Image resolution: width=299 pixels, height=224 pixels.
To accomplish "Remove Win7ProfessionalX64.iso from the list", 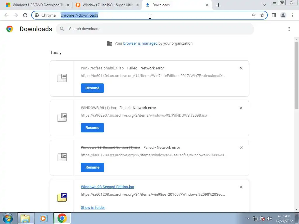I will (241, 68).
